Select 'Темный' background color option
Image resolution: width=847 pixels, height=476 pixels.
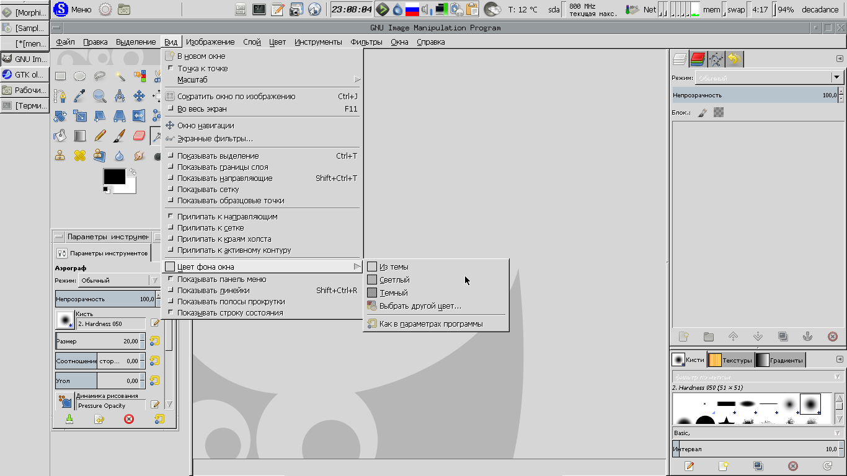click(436, 293)
